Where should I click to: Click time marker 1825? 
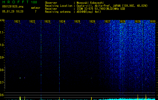tap(77, 21)
